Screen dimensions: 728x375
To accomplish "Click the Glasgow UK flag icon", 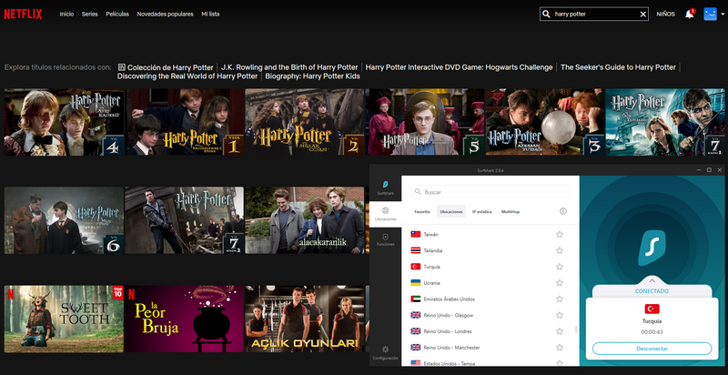I will [416, 315].
